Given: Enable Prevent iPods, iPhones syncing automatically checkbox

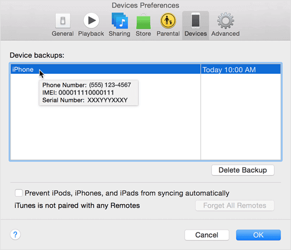Looking at the screenshot, I should pos(19,193).
